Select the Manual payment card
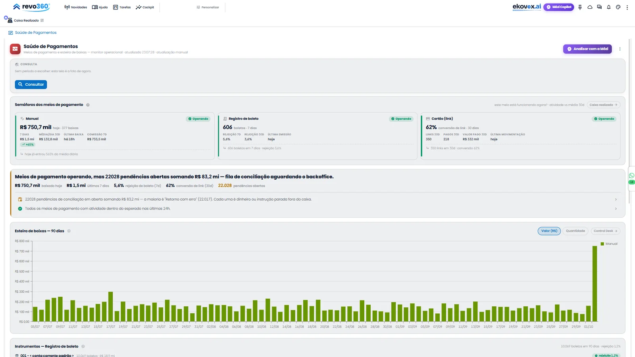The height and width of the screenshot is (357, 635). pos(115,136)
